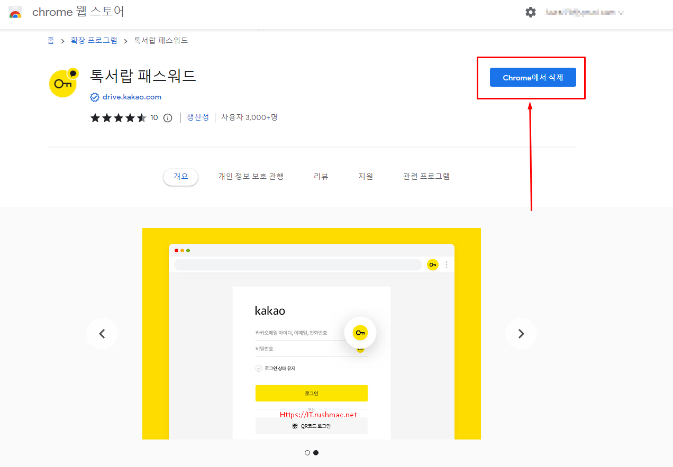Open the blurred account email dropdown
The height and width of the screenshot is (467, 673).
[585, 12]
